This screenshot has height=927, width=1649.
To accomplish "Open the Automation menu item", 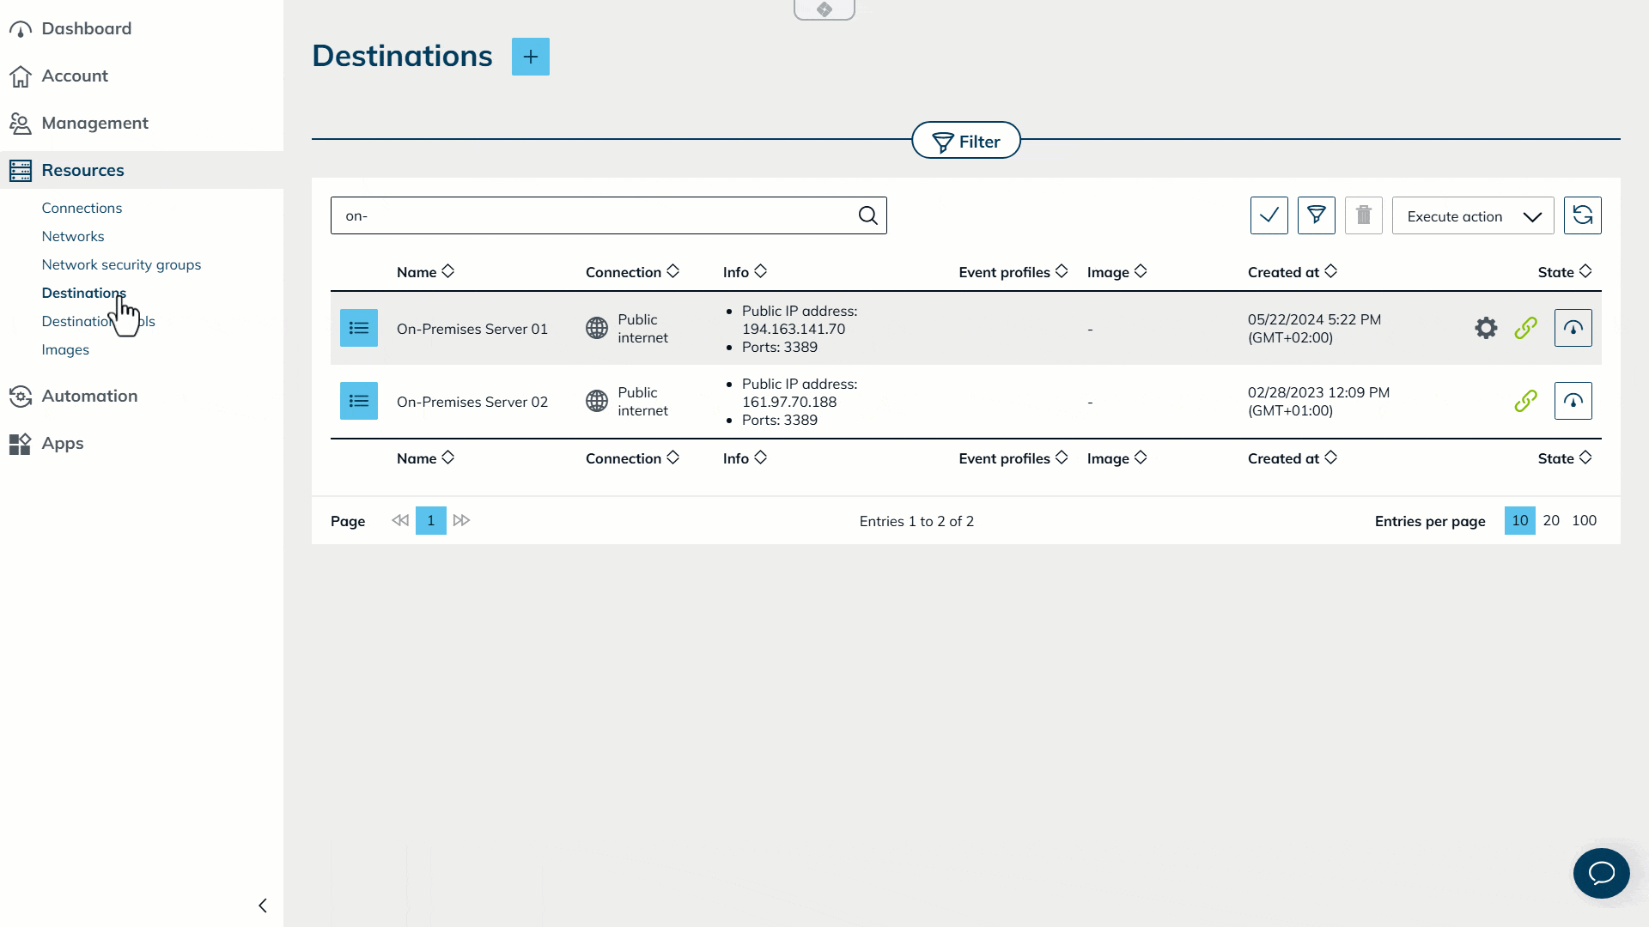I will (89, 396).
